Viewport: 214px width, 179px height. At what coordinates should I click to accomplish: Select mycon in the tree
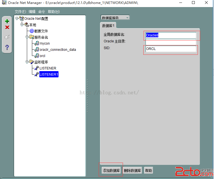(x=45, y=43)
